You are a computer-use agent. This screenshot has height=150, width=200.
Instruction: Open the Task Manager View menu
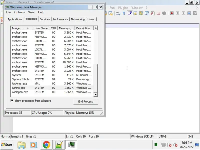coord(31,12)
